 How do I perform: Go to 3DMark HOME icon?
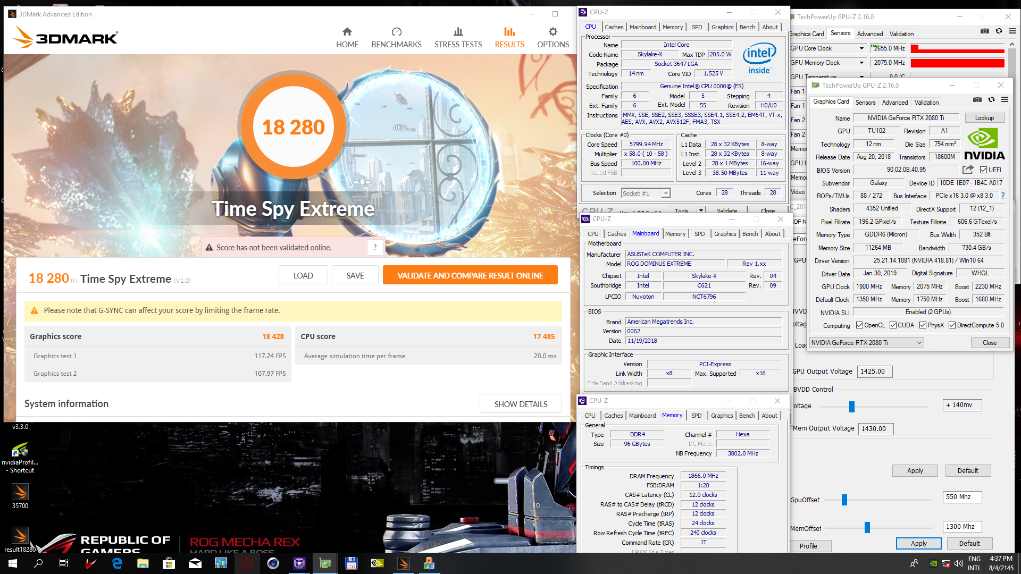pos(347,32)
